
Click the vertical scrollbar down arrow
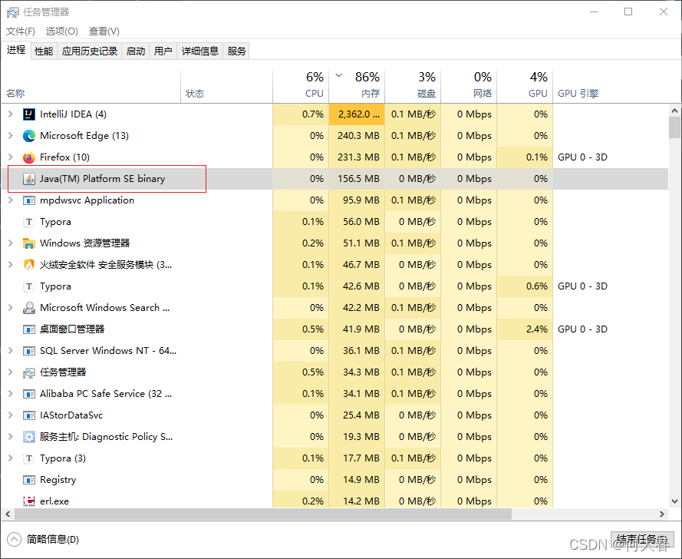click(x=674, y=501)
